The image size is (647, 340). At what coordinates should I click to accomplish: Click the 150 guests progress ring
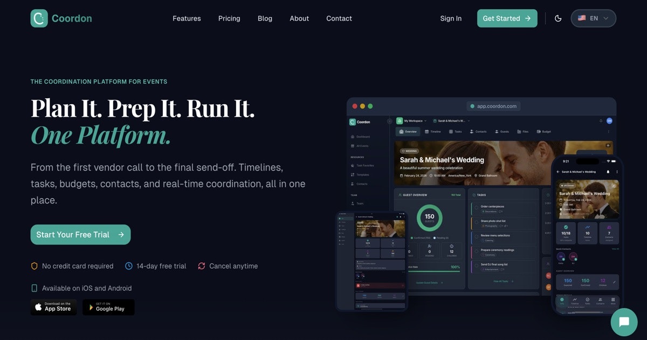[429, 217]
